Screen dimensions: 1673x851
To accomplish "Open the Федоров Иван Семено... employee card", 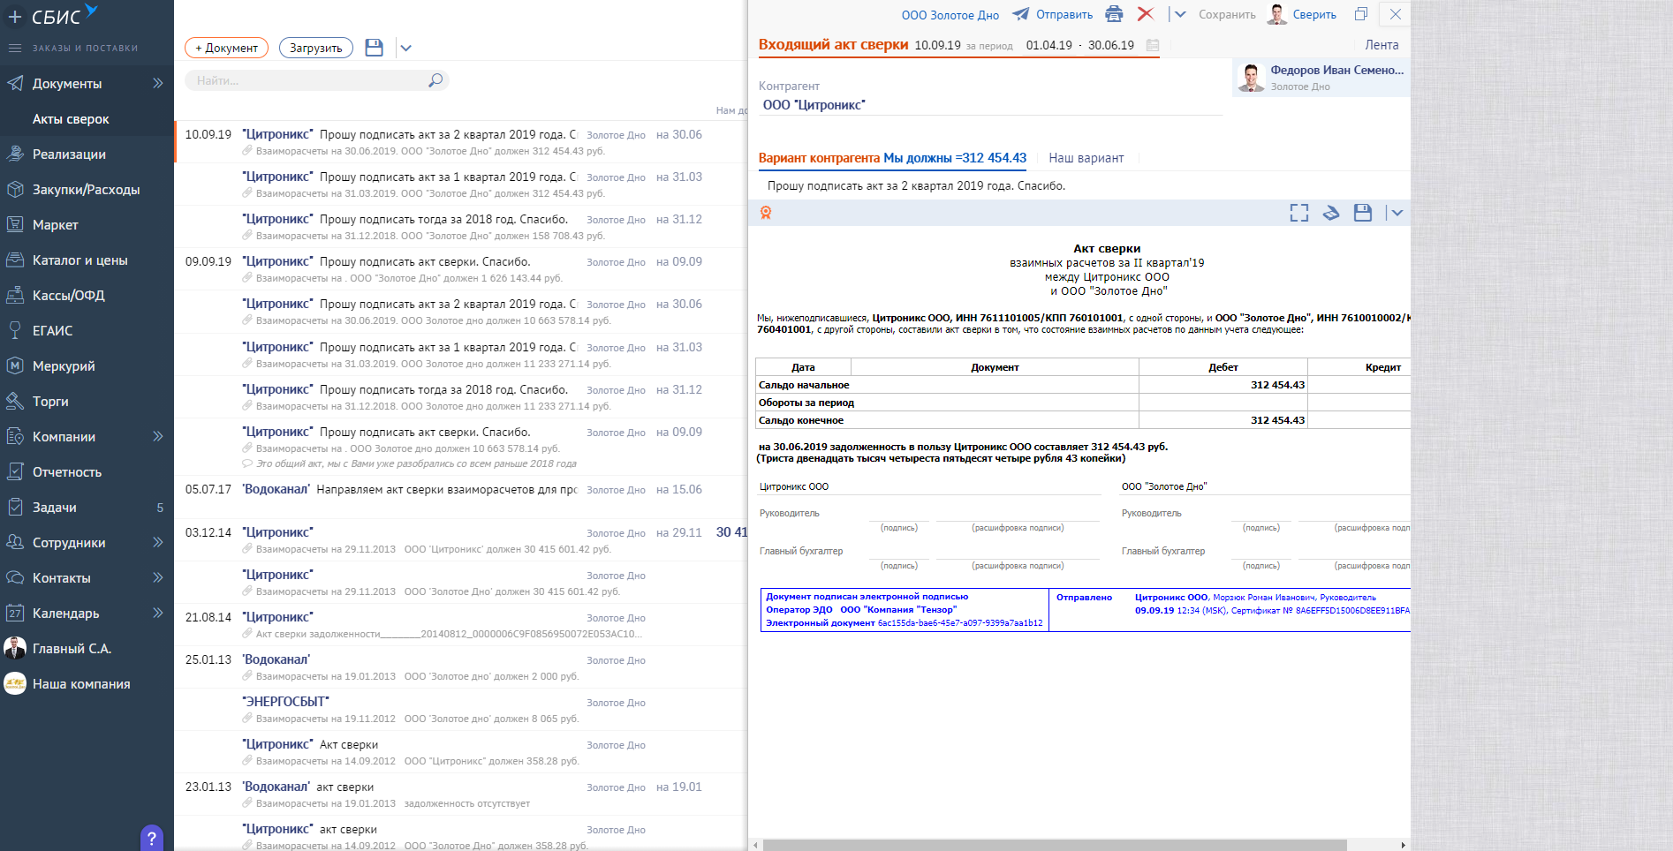I will pyautogui.click(x=1321, y=78).
